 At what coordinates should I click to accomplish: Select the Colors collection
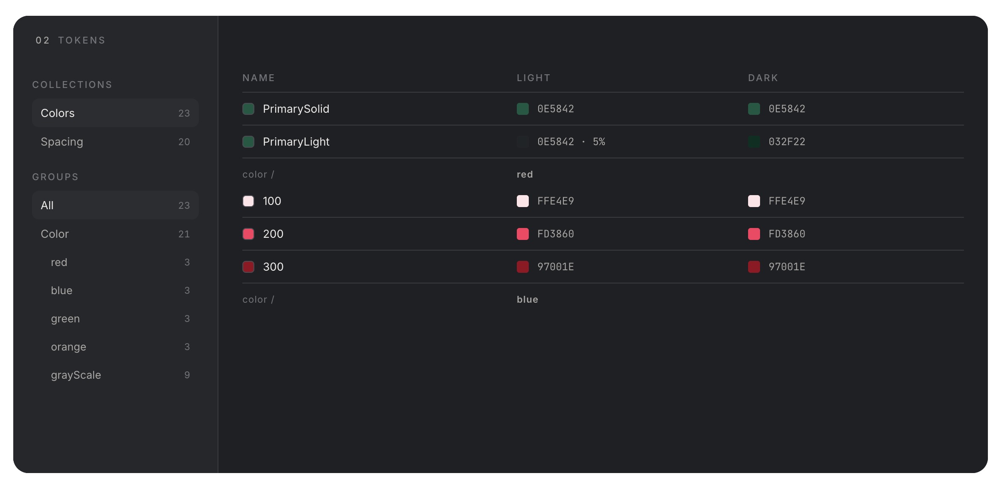point(115,113)
